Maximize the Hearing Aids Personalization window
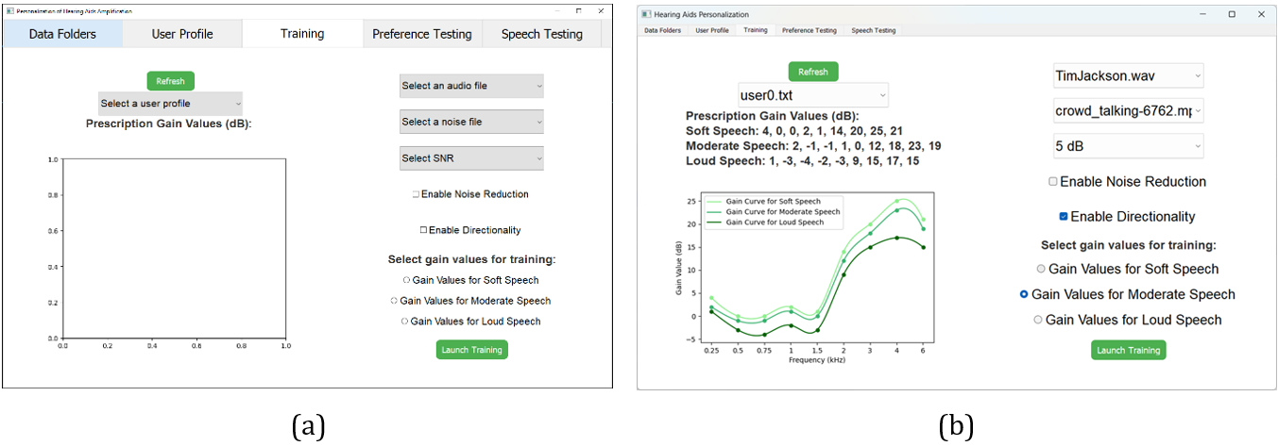The image size is (1278, 446). [1232, 14]
